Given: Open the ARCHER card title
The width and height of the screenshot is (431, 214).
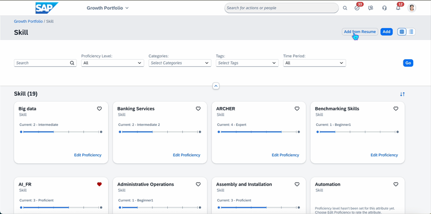Looking at the screenshot, I should tap(225, 109).
